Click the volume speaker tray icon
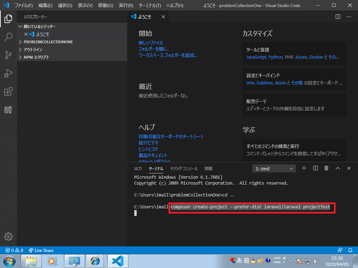The height and width of the screenshot is (268, 358). pos(316,261)
